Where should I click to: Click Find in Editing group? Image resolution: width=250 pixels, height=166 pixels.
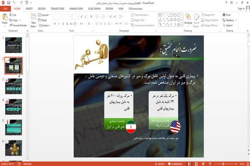(227, 15)
